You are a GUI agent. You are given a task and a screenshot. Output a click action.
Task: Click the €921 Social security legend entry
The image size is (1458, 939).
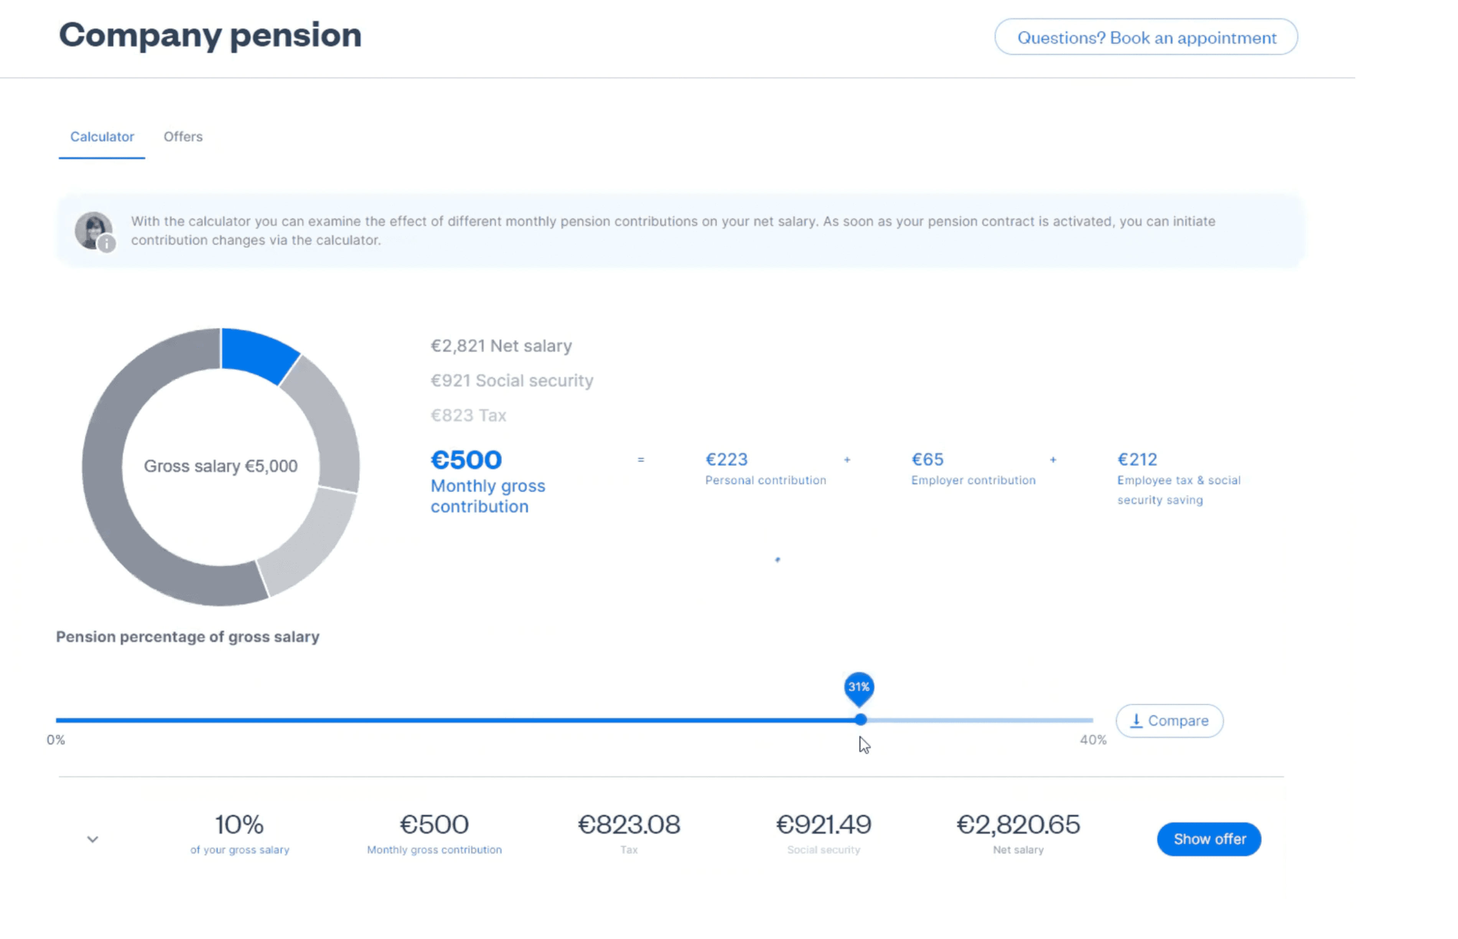coord(512,381)
